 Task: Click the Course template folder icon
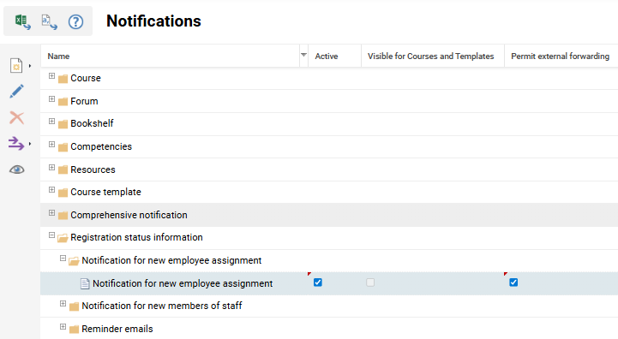(63, 193)
